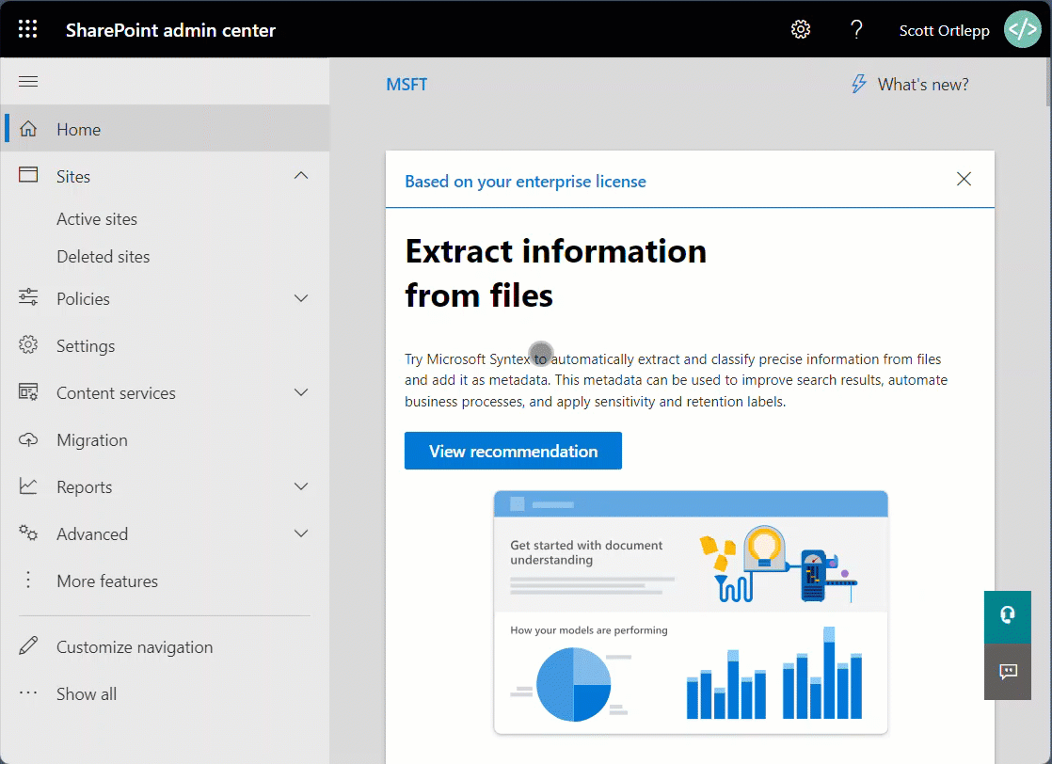Open the app launcher waffle icon
The image size is (1052, 764).
[27, 29]
